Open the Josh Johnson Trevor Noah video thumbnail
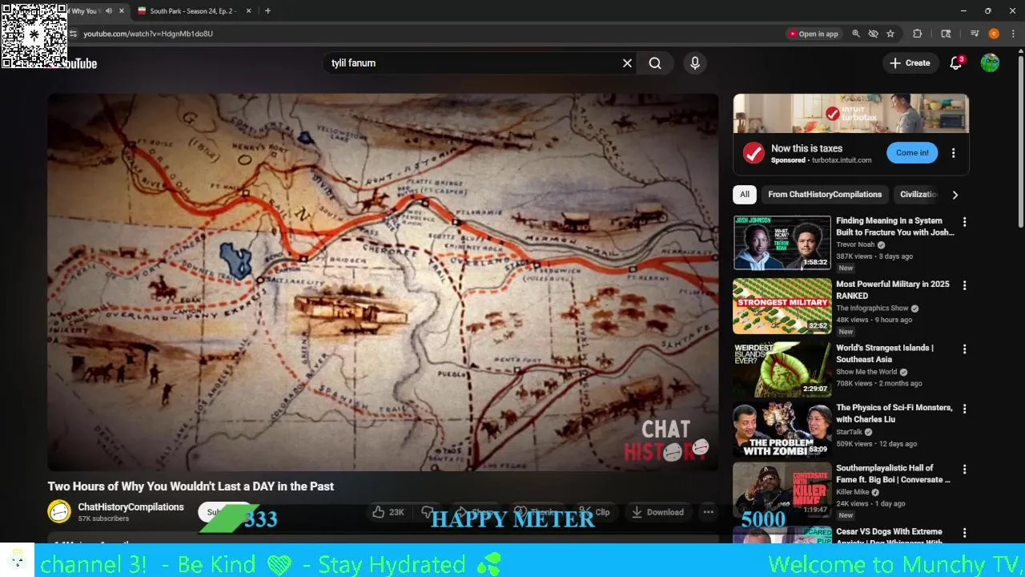 point(782,243)
